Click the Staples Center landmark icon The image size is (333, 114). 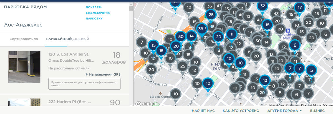point(160,93)
